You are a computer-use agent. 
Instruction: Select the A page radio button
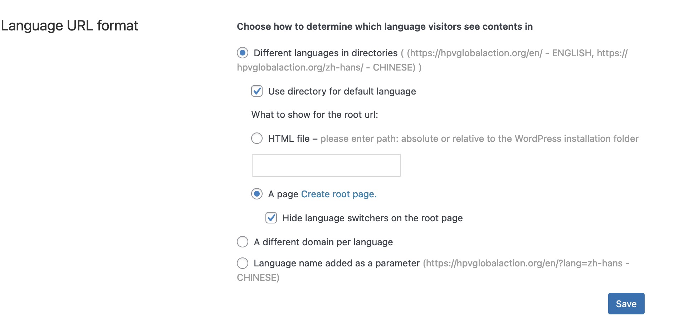pos(257,194)
